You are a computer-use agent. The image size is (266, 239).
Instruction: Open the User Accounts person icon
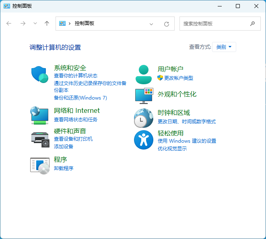click(144, 75)
